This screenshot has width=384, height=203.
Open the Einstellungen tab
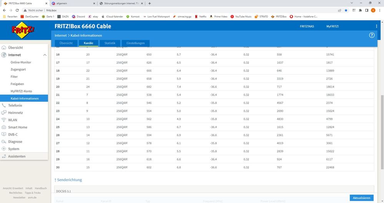pyautogui.click(x=135, y=43)
